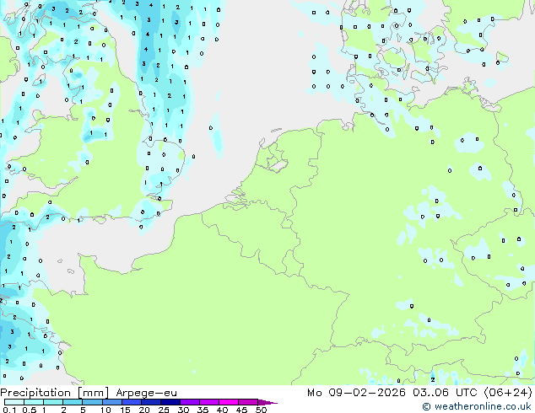This screenshot has width=535, height=413.
Task: Pick the 0.5–1 mm legend swatch
Action: coord(34,402)
